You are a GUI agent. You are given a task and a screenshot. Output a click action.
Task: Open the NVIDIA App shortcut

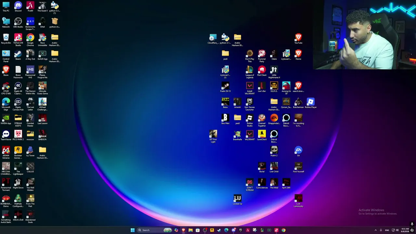pos(6,119)
